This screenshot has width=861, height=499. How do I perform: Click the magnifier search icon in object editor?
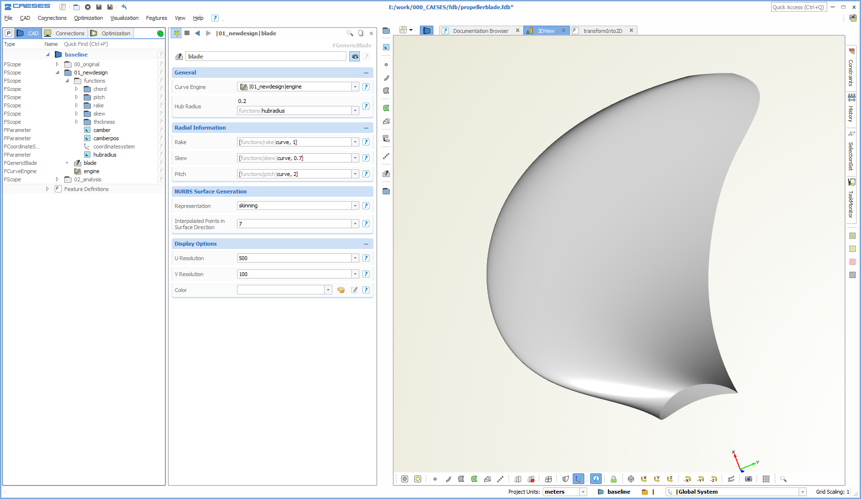coord(350,33)
